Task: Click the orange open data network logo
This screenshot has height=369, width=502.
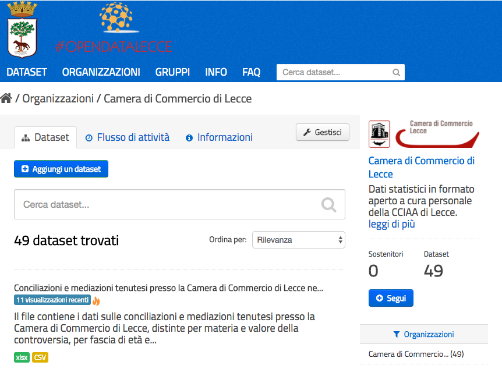Action: (x=119, y=17)
